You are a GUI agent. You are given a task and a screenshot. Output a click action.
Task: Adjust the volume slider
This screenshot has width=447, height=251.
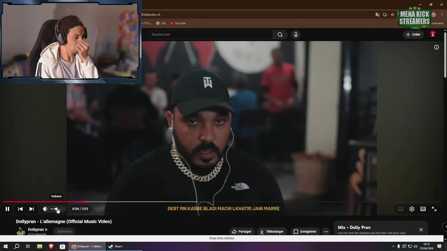(x=57, y=209)
